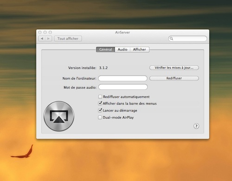Focus the Mot de passe audio field

coord(123,87)
